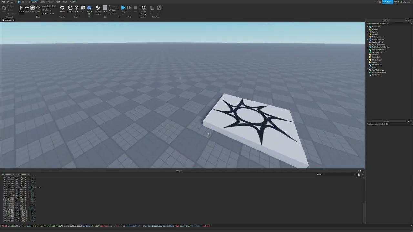Expand the Workspace tree node
The image size is (413, 232).
(x=367, y=27)
